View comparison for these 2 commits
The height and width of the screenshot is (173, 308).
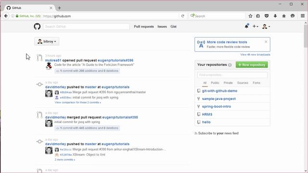(x=78, y=102)
